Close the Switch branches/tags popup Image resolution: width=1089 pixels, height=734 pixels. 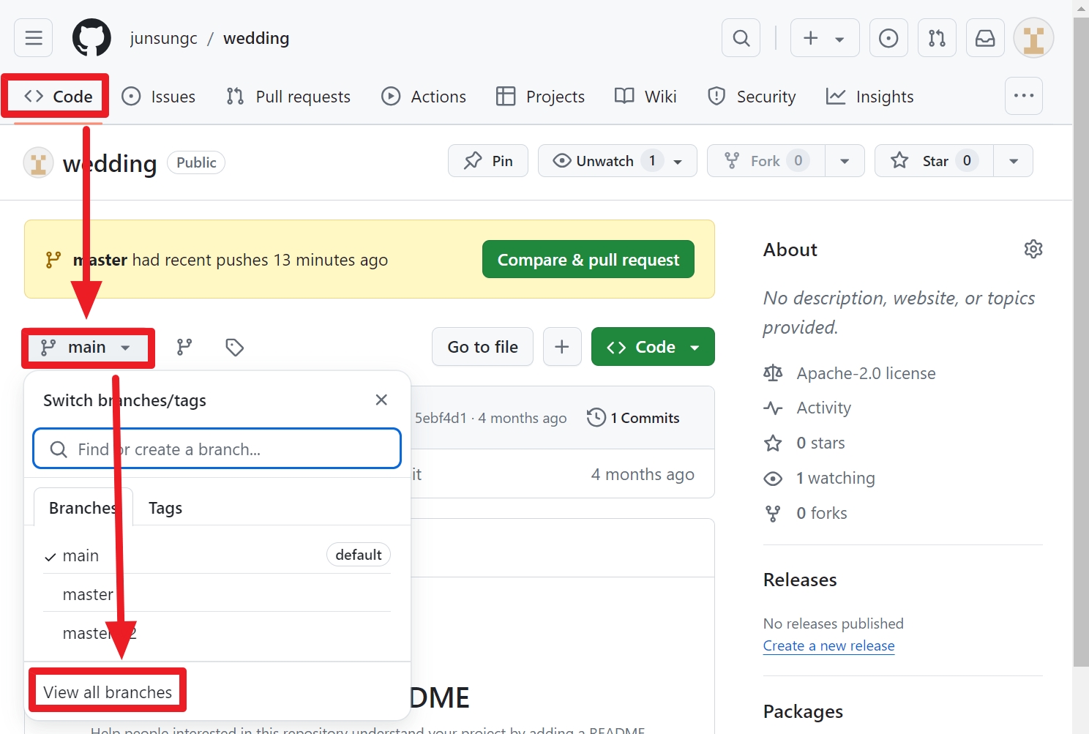[381, 400]
